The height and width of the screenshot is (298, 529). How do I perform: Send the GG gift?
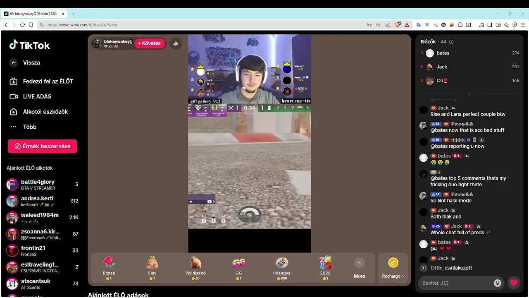pyautogui.click(x=239, y=268)
